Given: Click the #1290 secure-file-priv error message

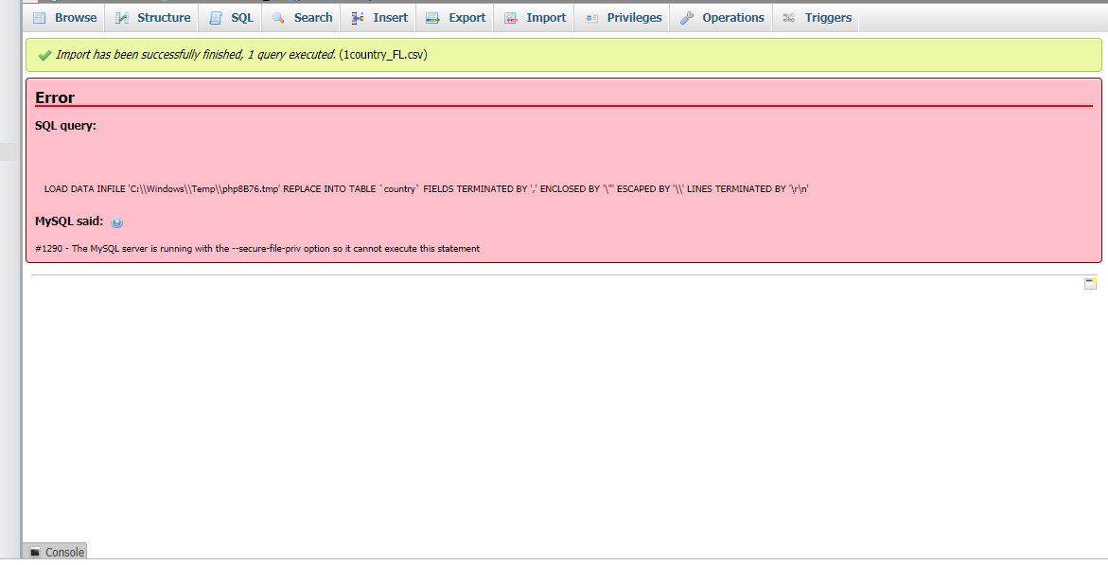Looking at the screenshot, I should click(x=257, y=249).
